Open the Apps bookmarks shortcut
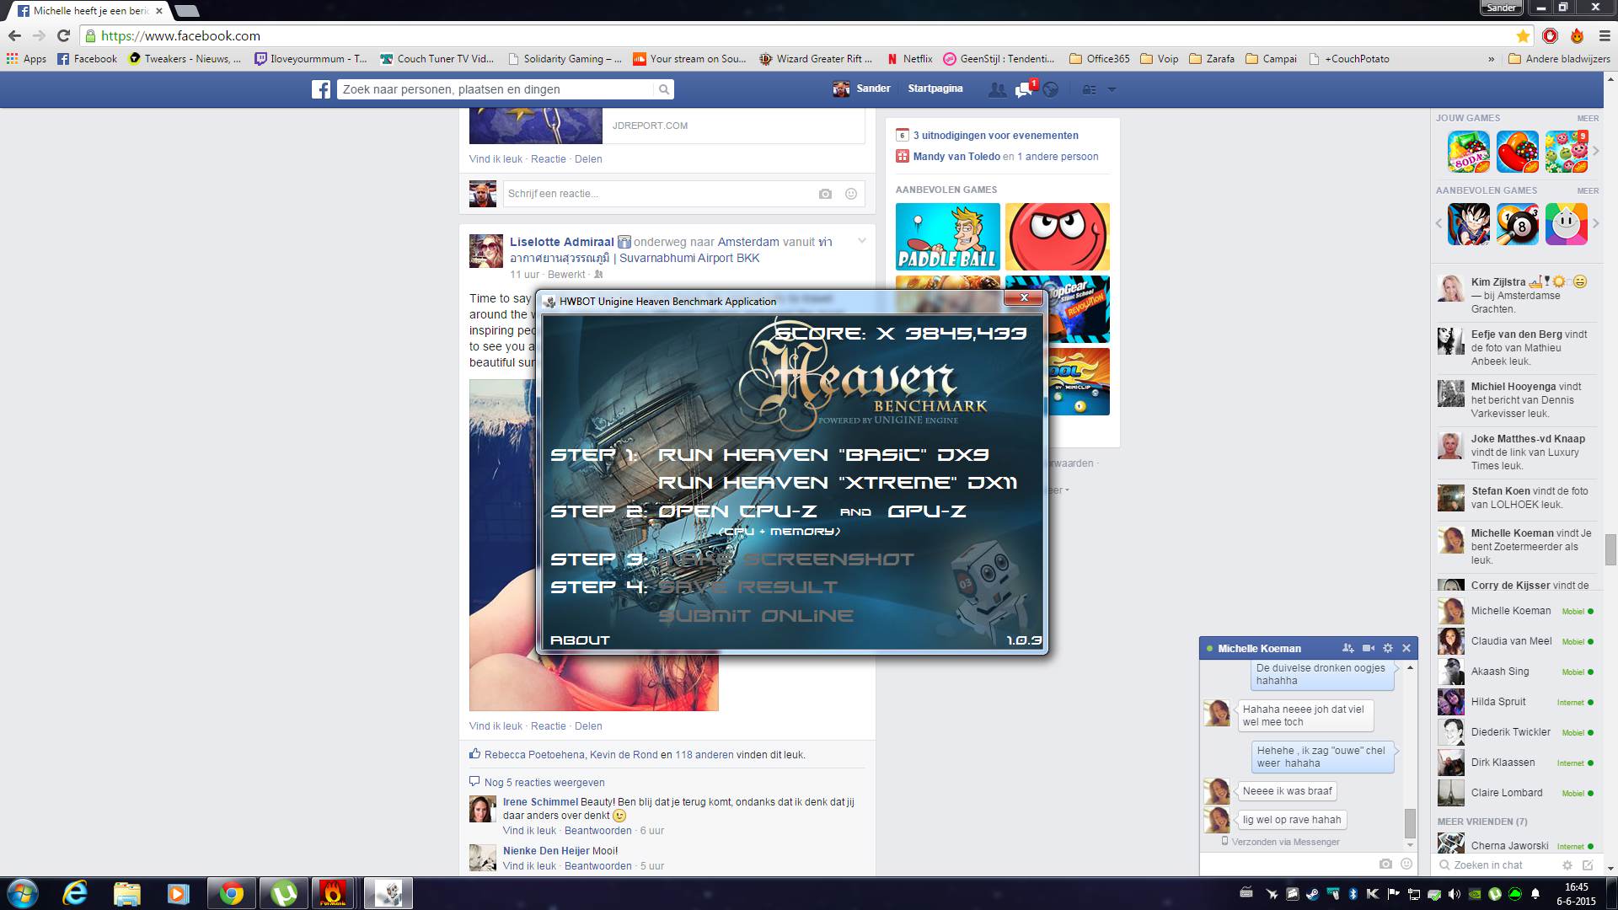 click(26, 59)
